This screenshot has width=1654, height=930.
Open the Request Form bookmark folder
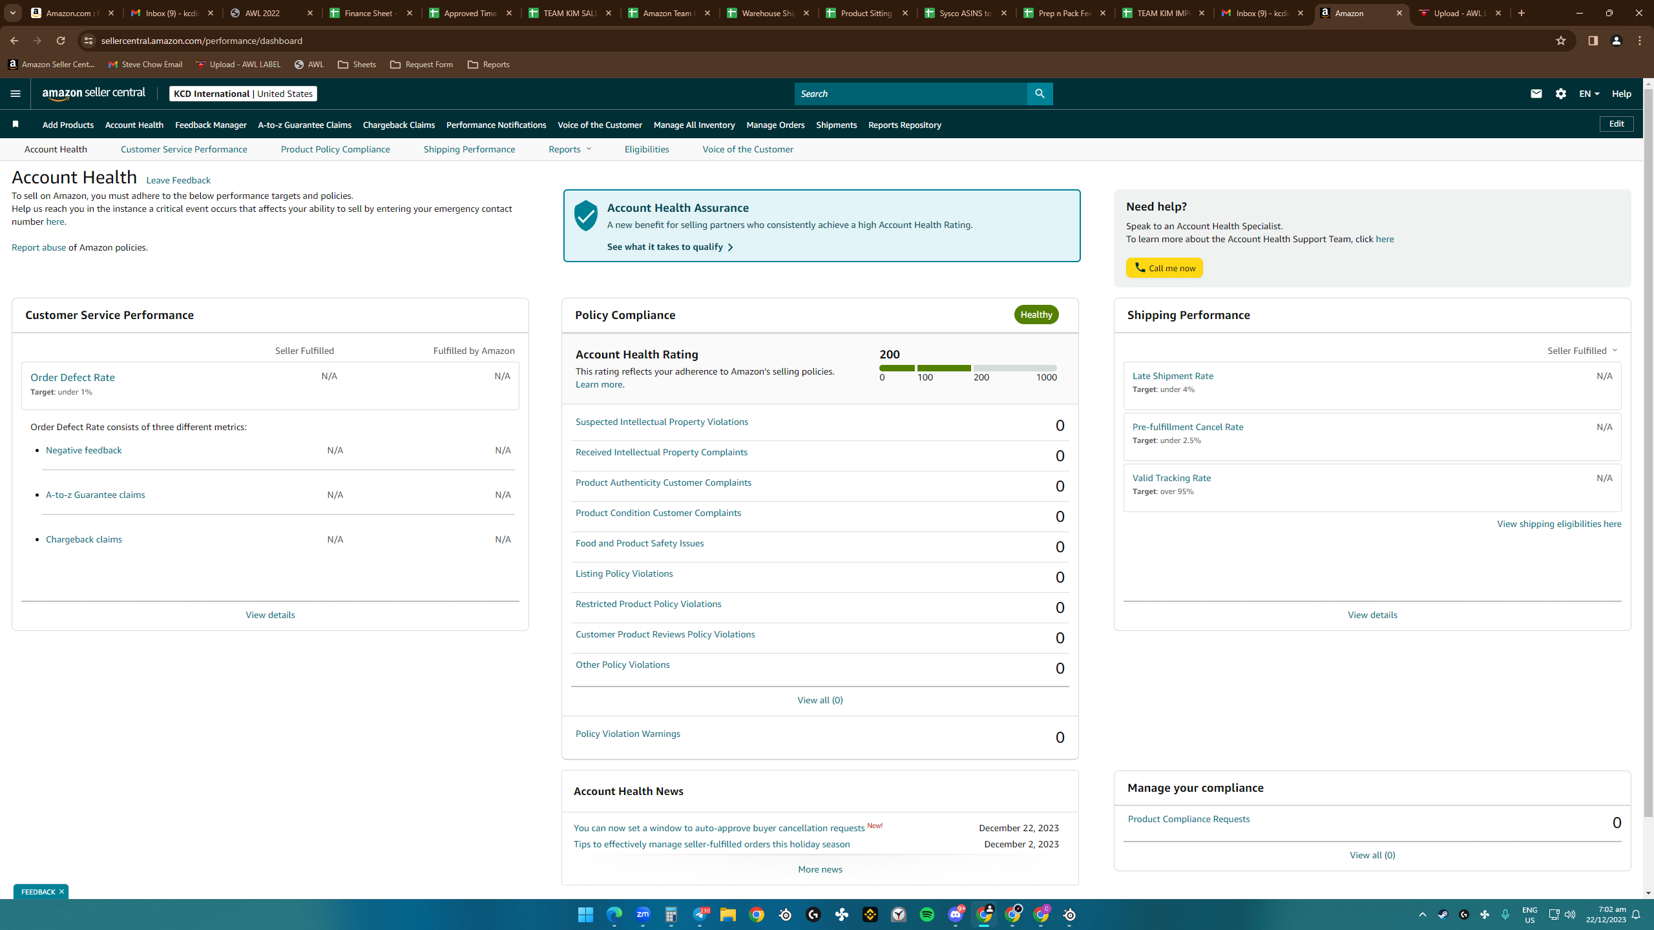click(421, 65)
